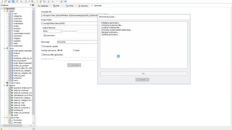
Task: Click the view icon beside orders2
Action: click(12, 53)
